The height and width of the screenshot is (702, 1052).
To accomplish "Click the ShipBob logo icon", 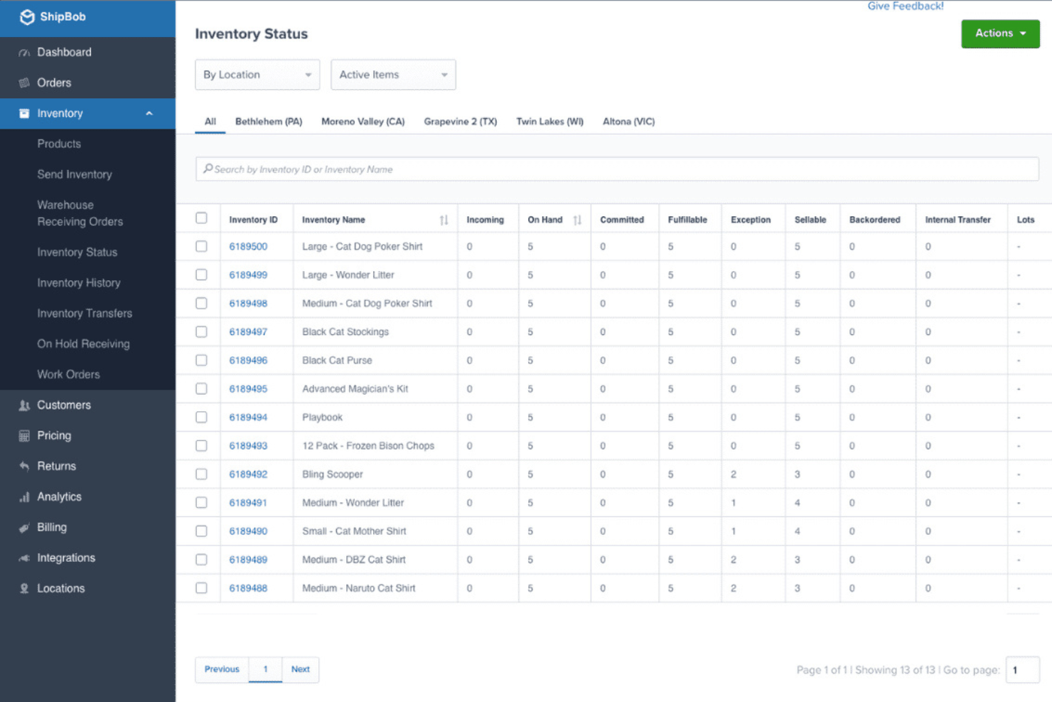I will (x=27, y=17).
